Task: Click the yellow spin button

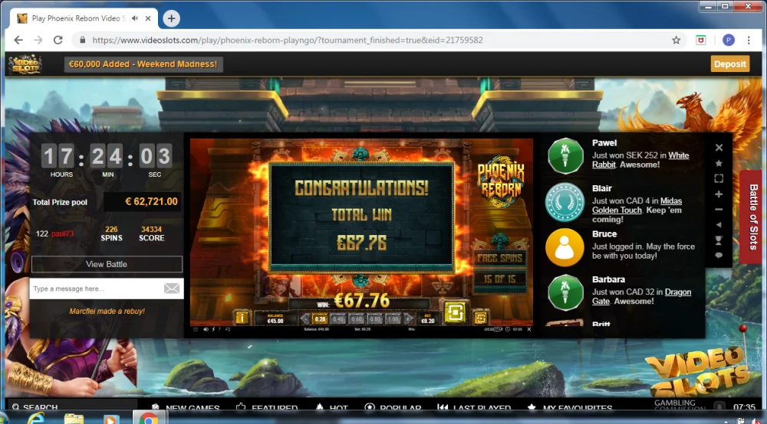Action: click(455, 313)
